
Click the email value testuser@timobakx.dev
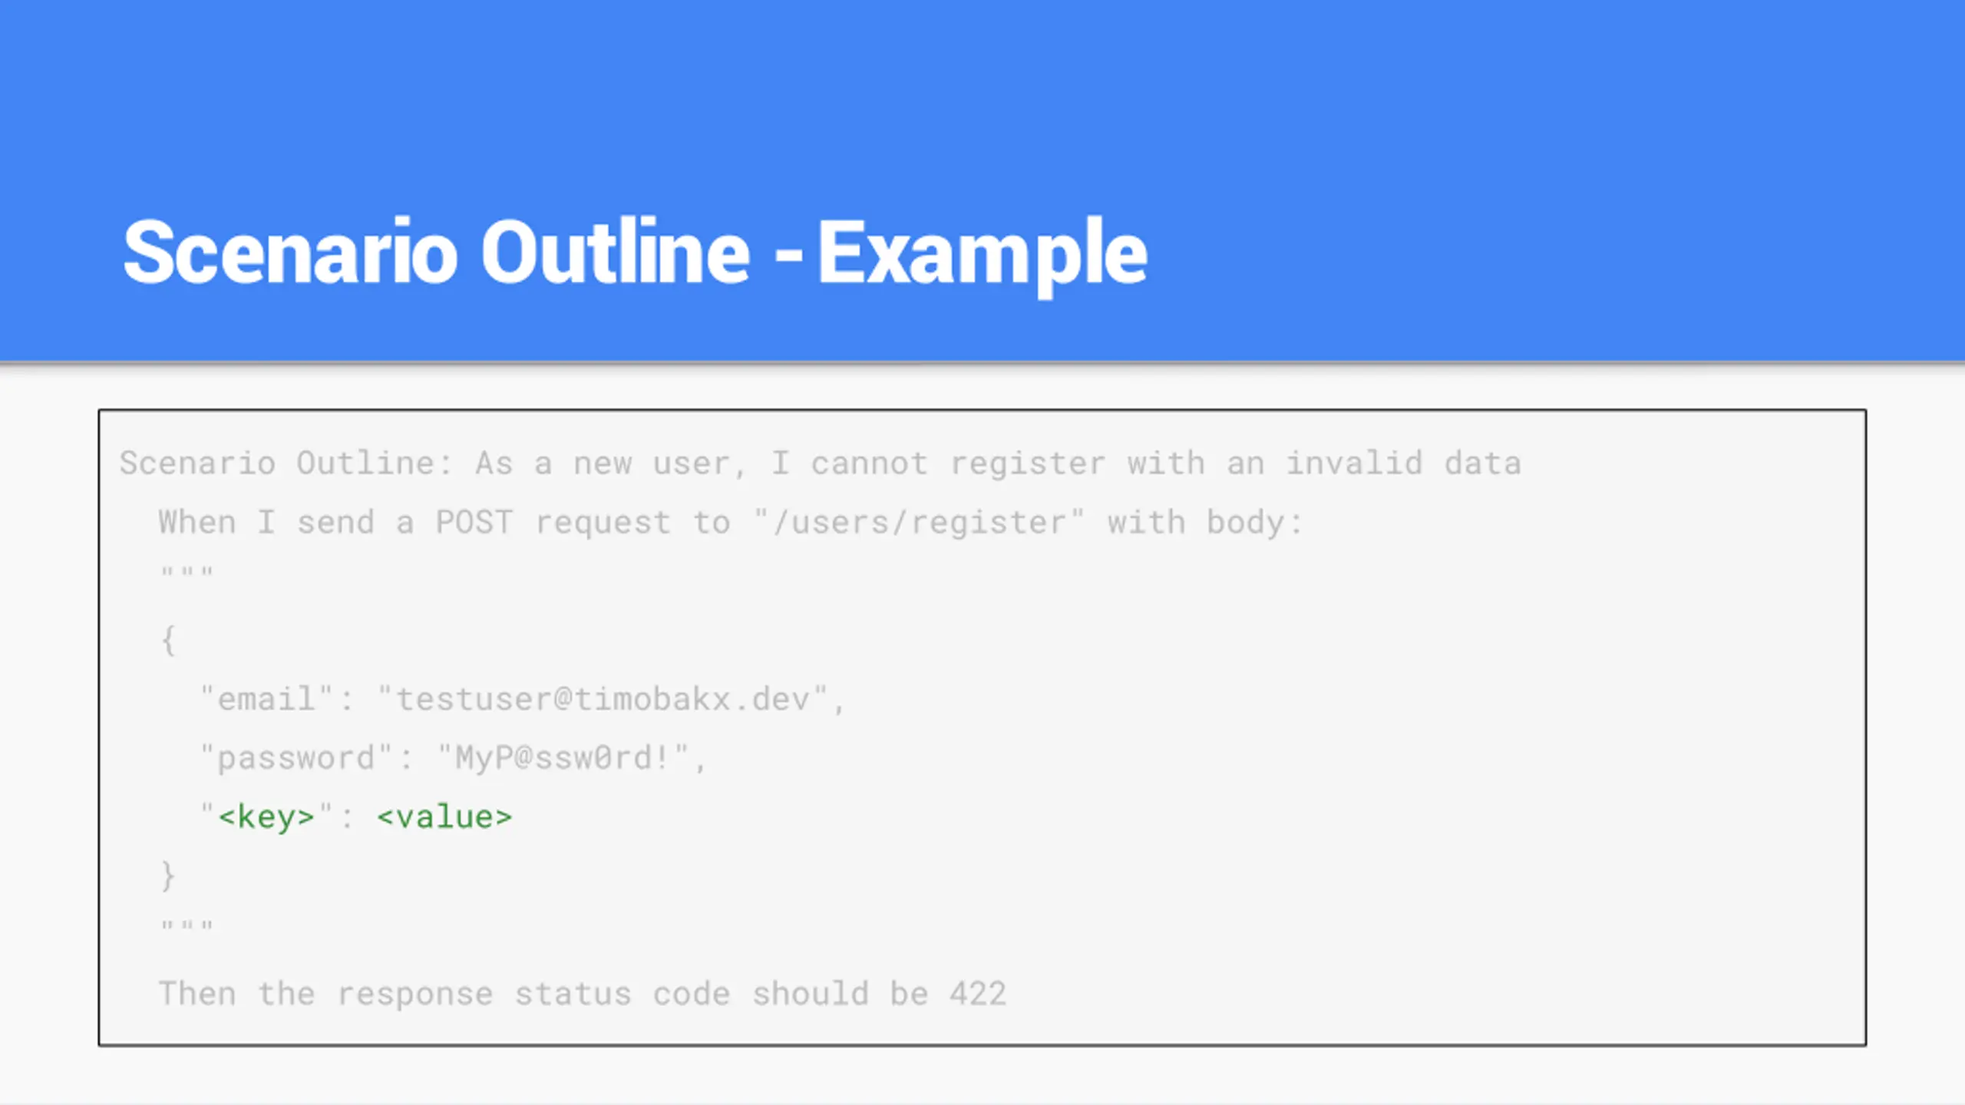pos(603,699)
